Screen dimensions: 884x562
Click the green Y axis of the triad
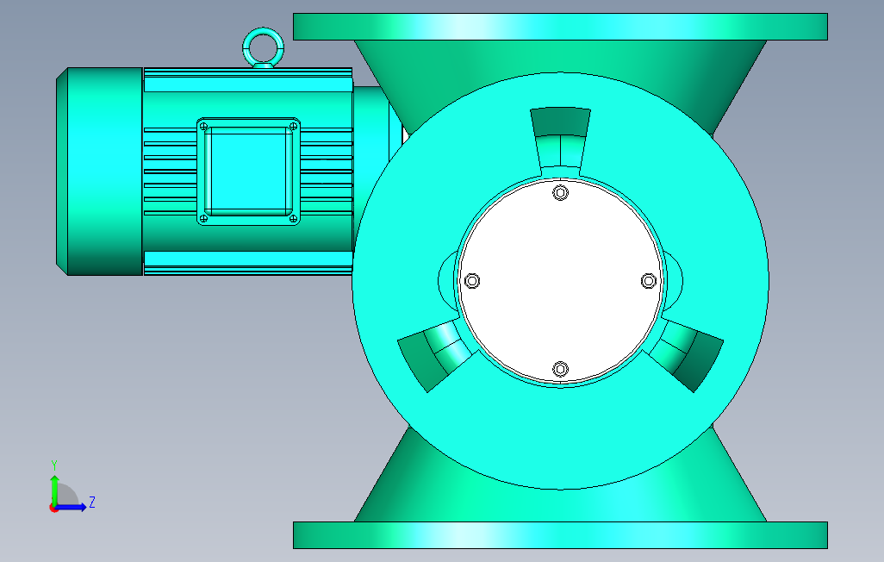54,490
